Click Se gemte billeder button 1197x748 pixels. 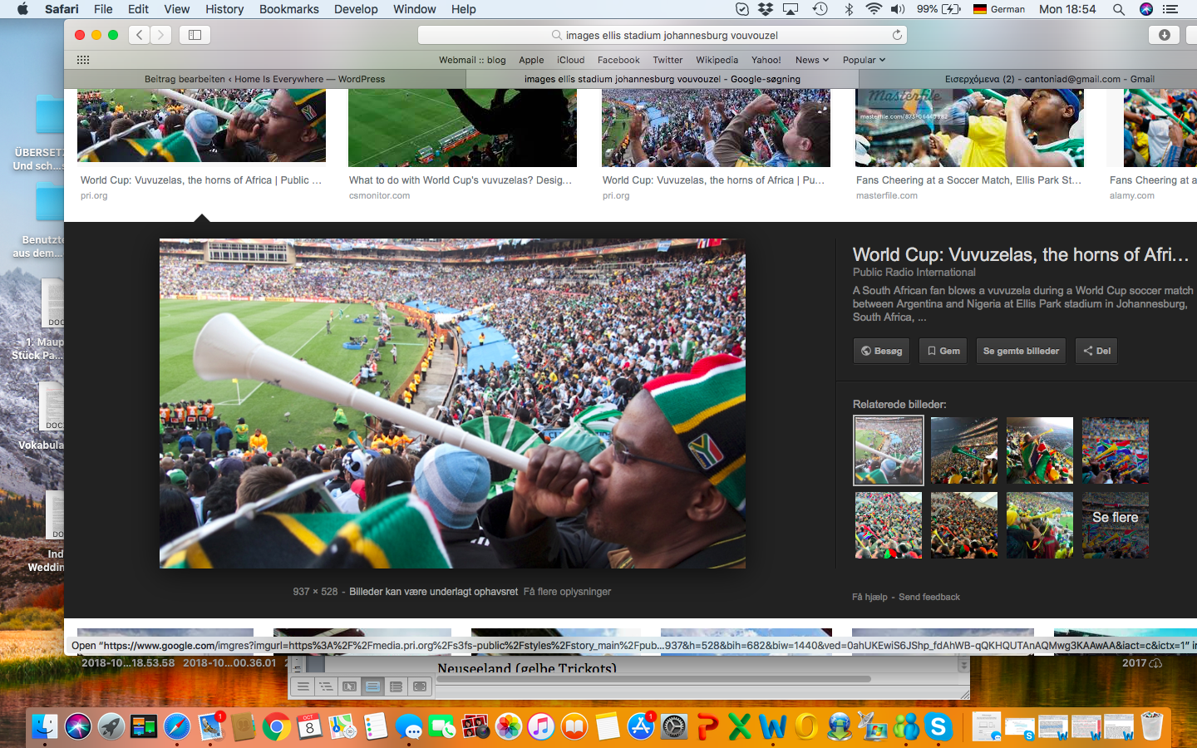pyautogui.click(x=1021, y=351)
